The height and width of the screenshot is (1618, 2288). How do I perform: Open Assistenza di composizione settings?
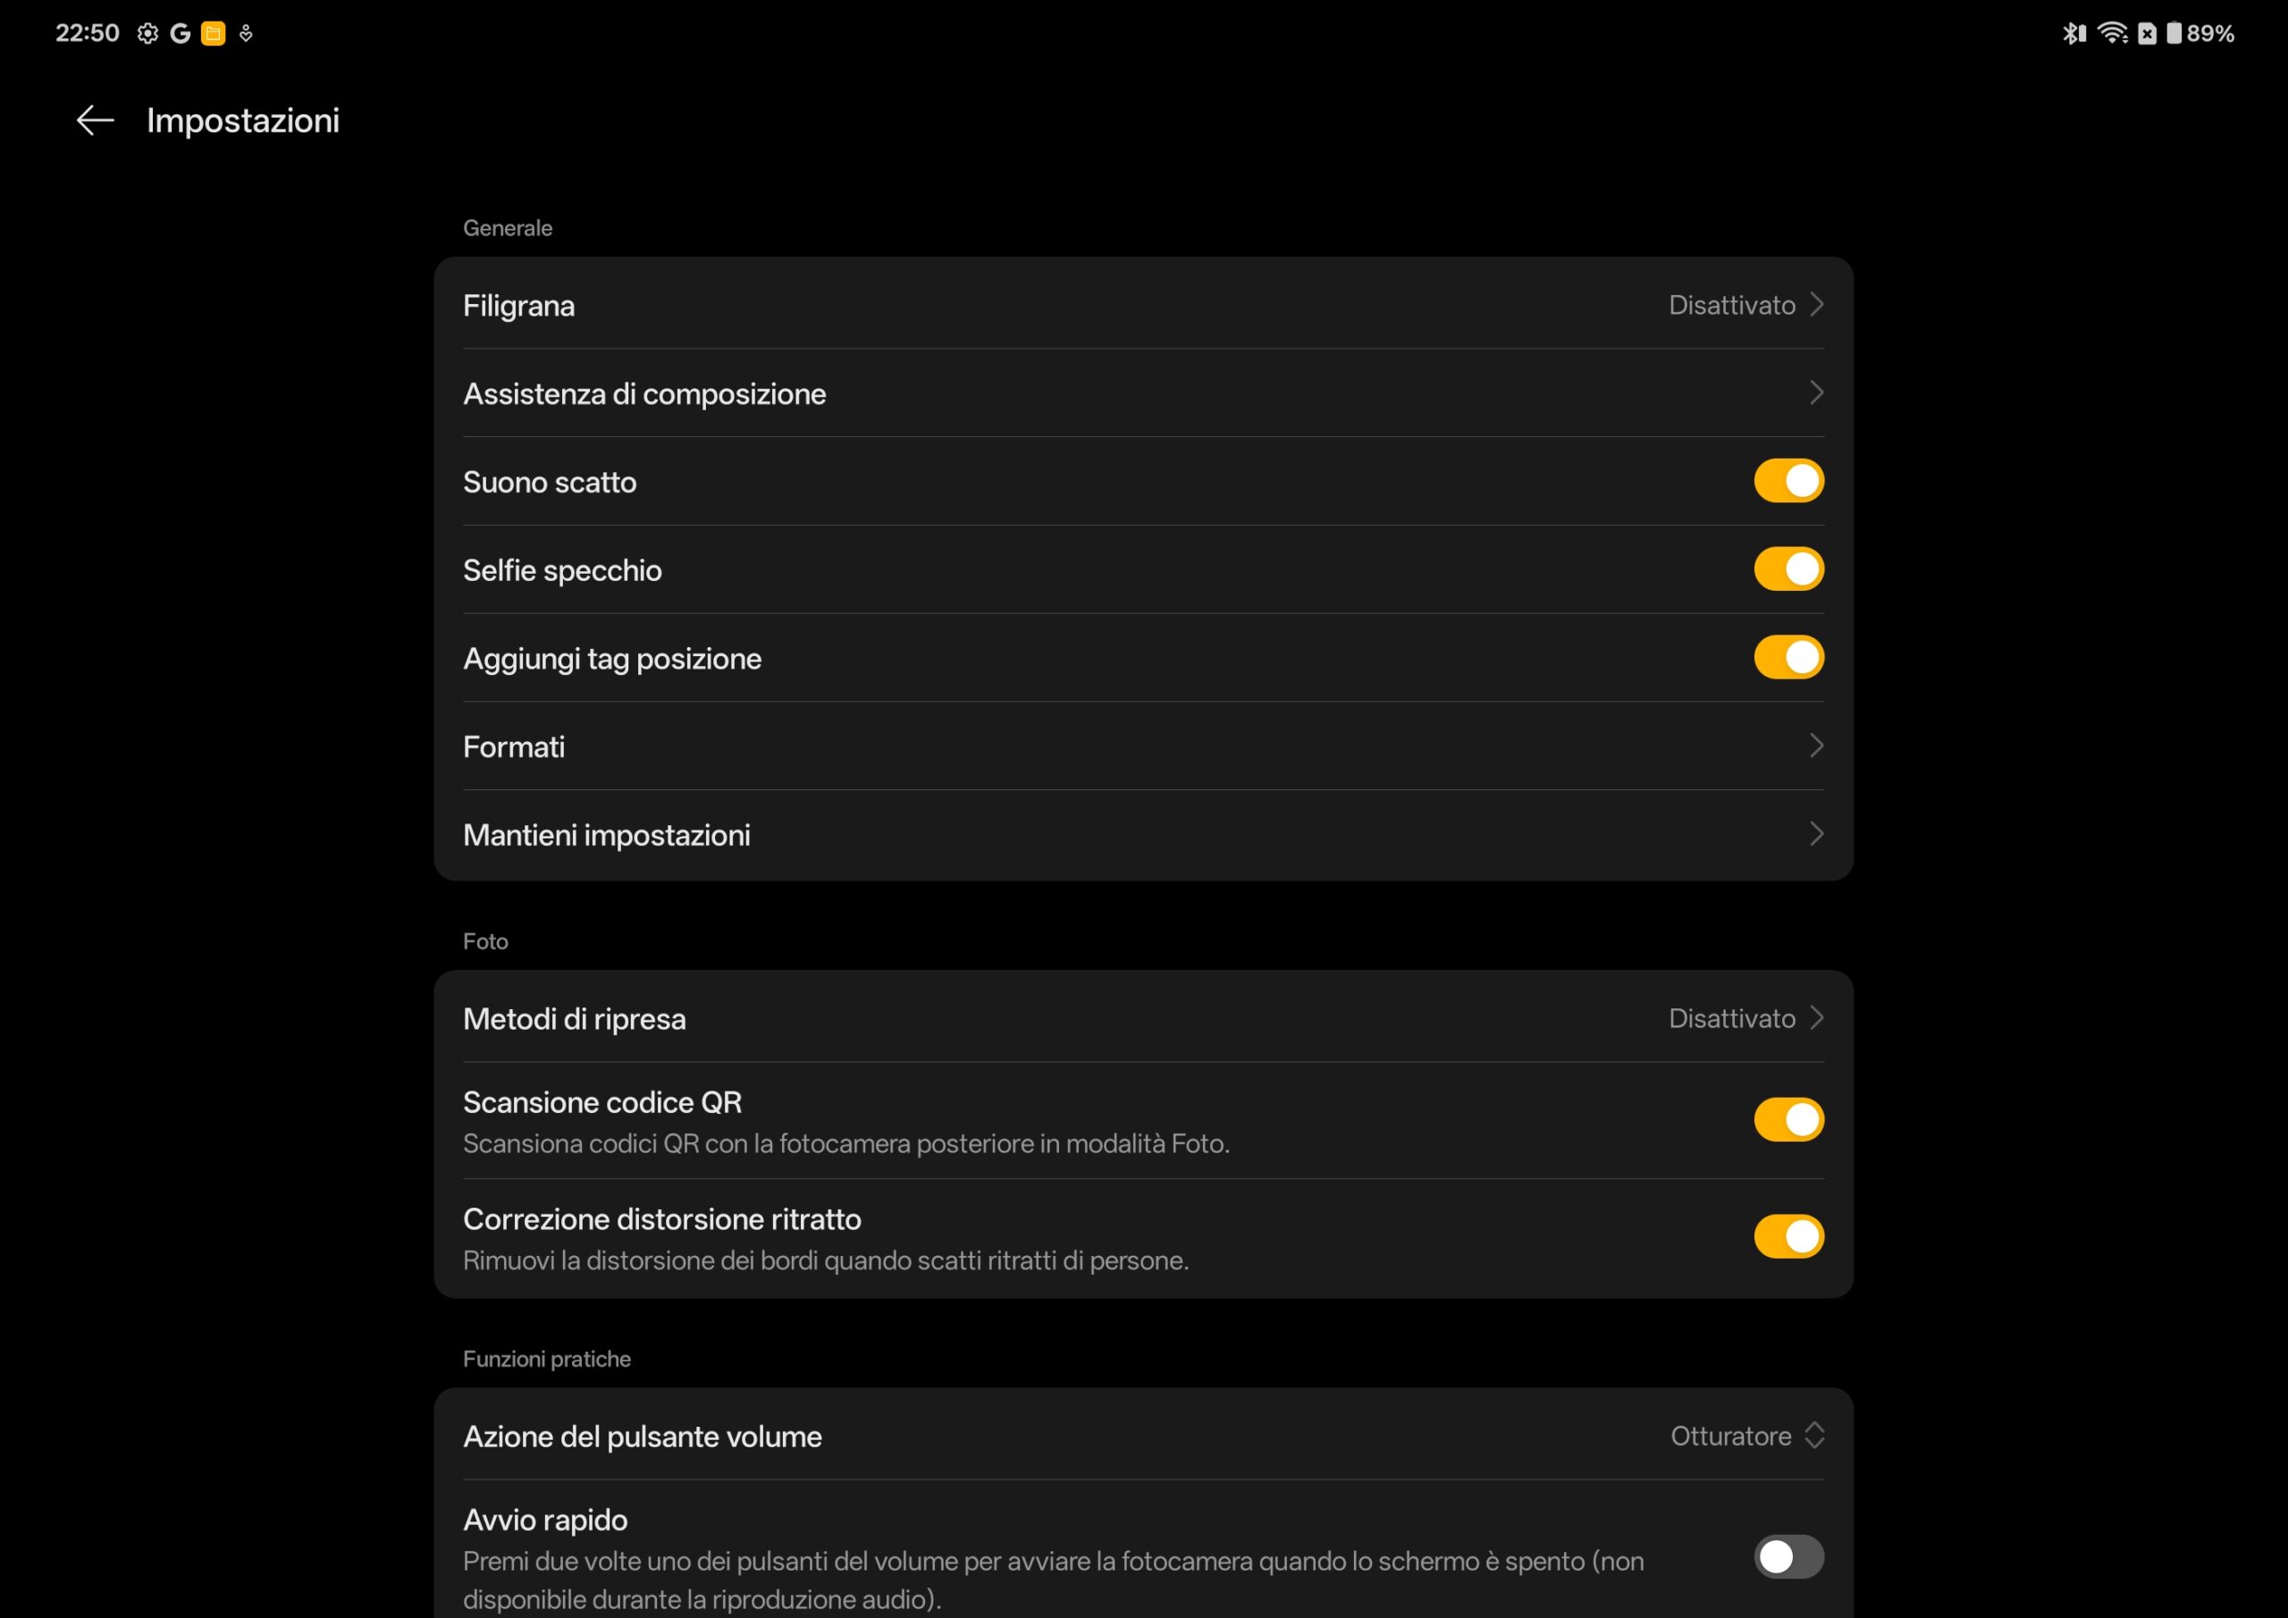coord(644,394)
